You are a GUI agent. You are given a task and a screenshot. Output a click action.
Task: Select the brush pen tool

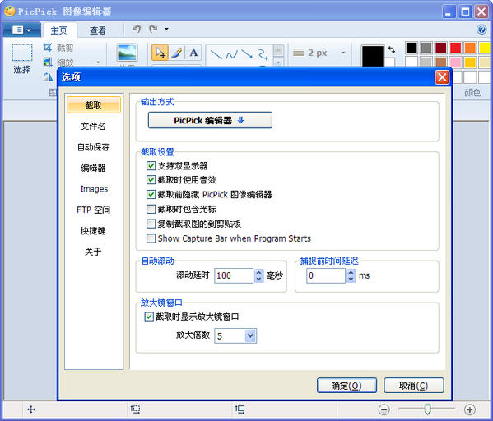pos(177,53)
